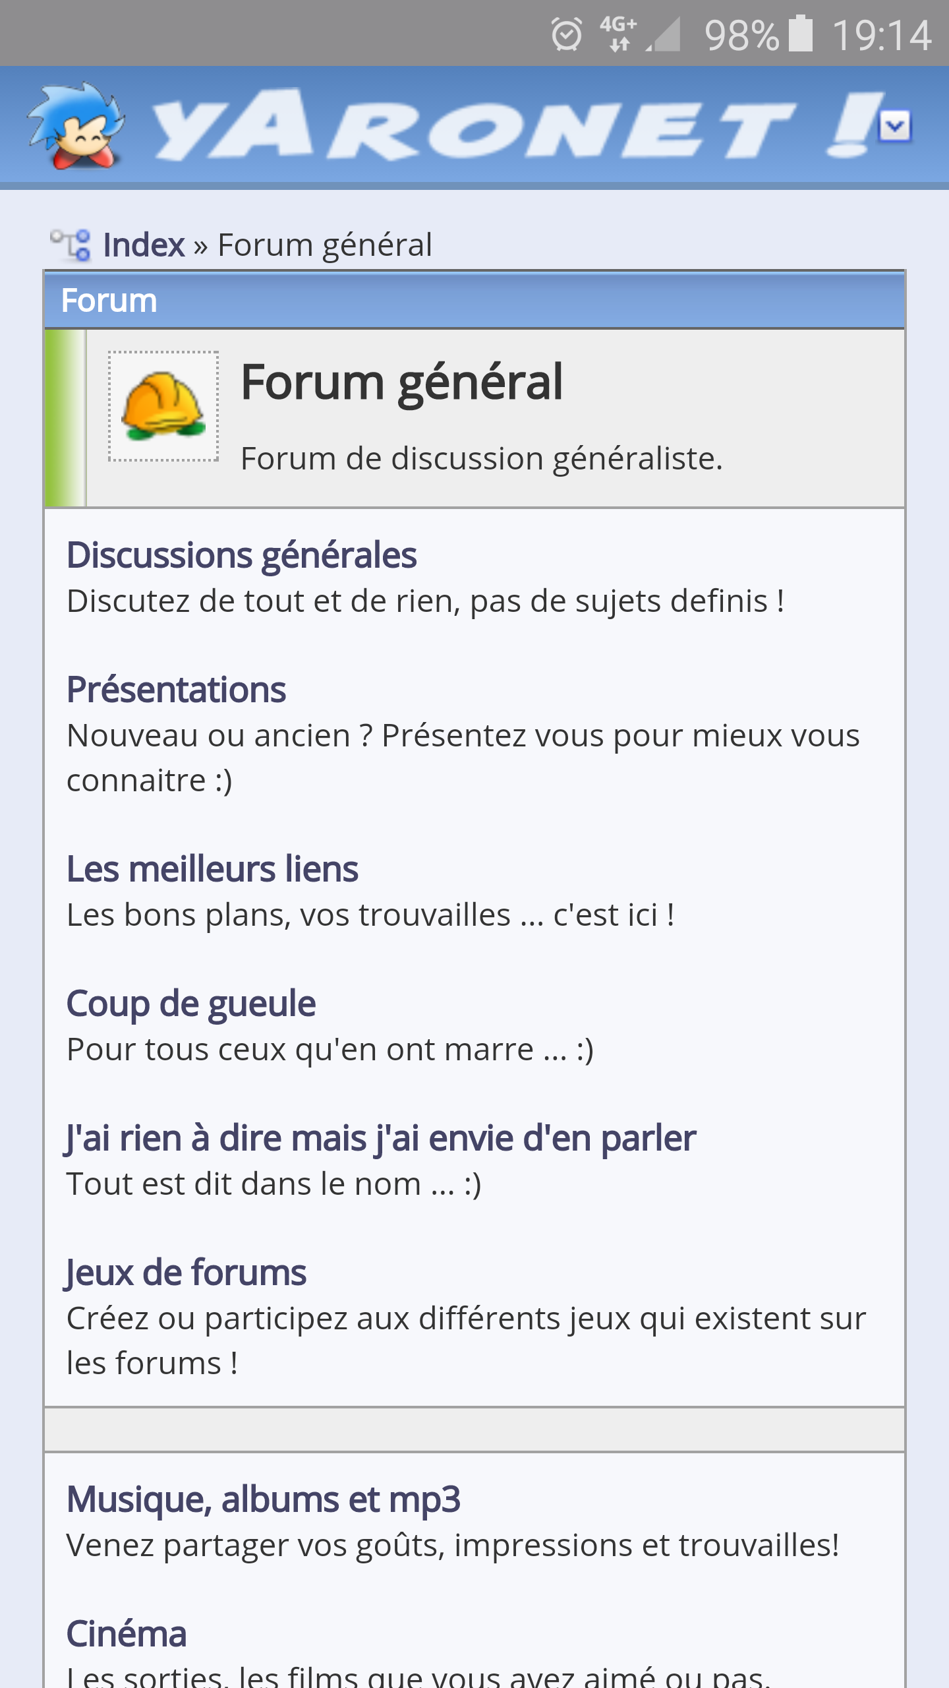The height and width of the screenshot is (1688, 949).
Task: Tap the battery status icon
Action: [801, 34]
